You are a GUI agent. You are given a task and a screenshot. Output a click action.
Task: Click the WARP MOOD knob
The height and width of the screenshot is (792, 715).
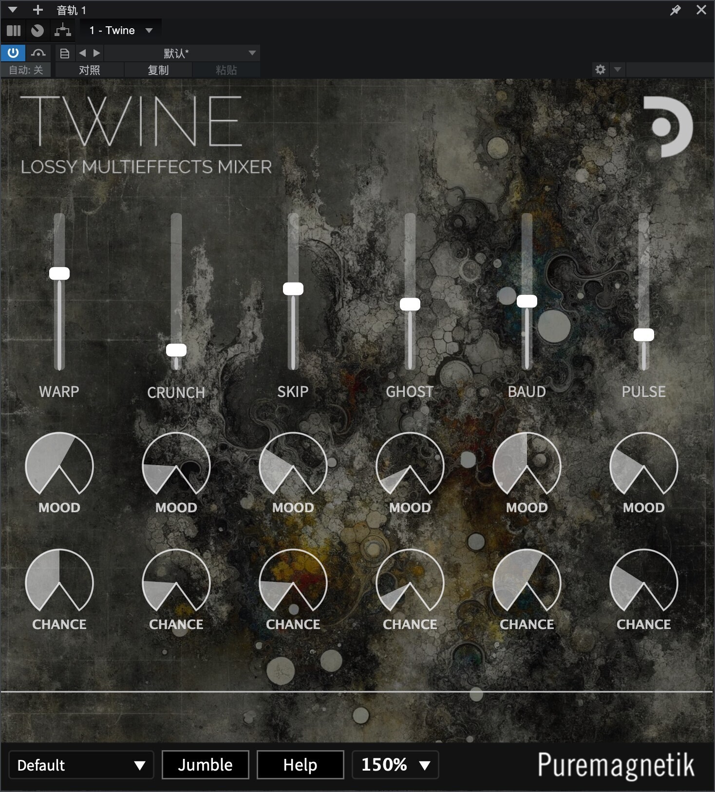tap(59, 464)
